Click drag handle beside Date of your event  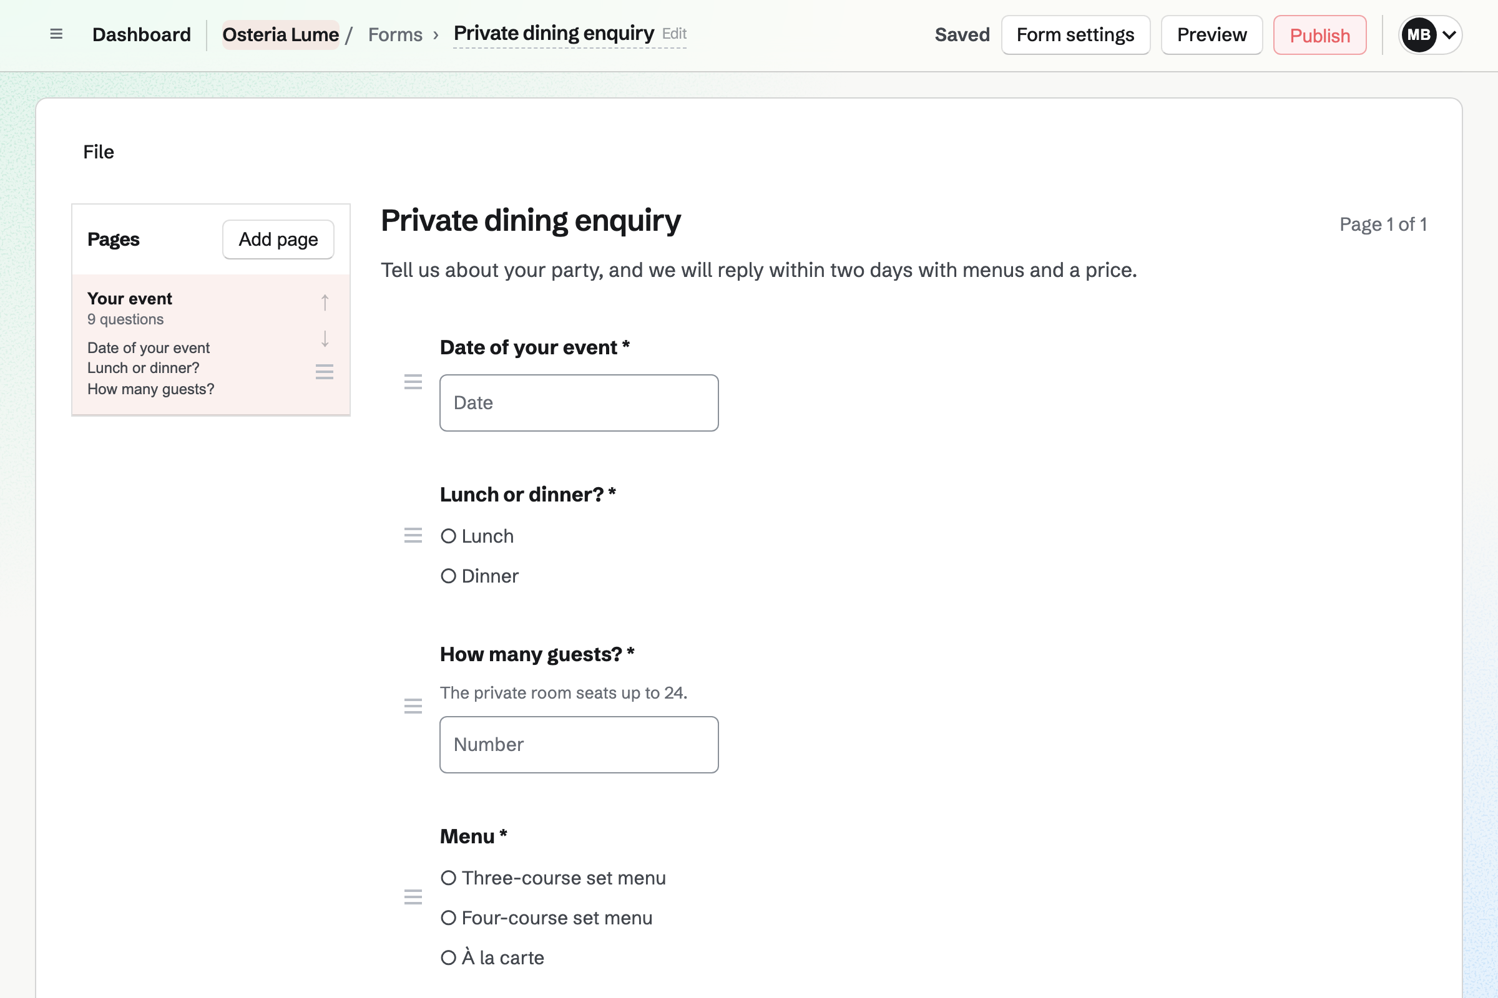(x=413, y=382)
